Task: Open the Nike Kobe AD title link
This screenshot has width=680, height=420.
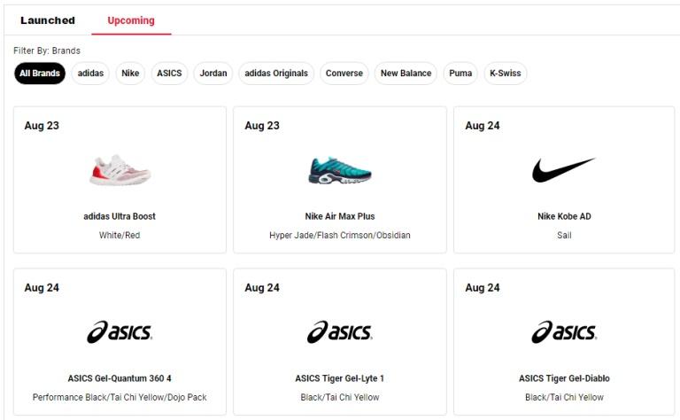Action: tap(564, 216)
